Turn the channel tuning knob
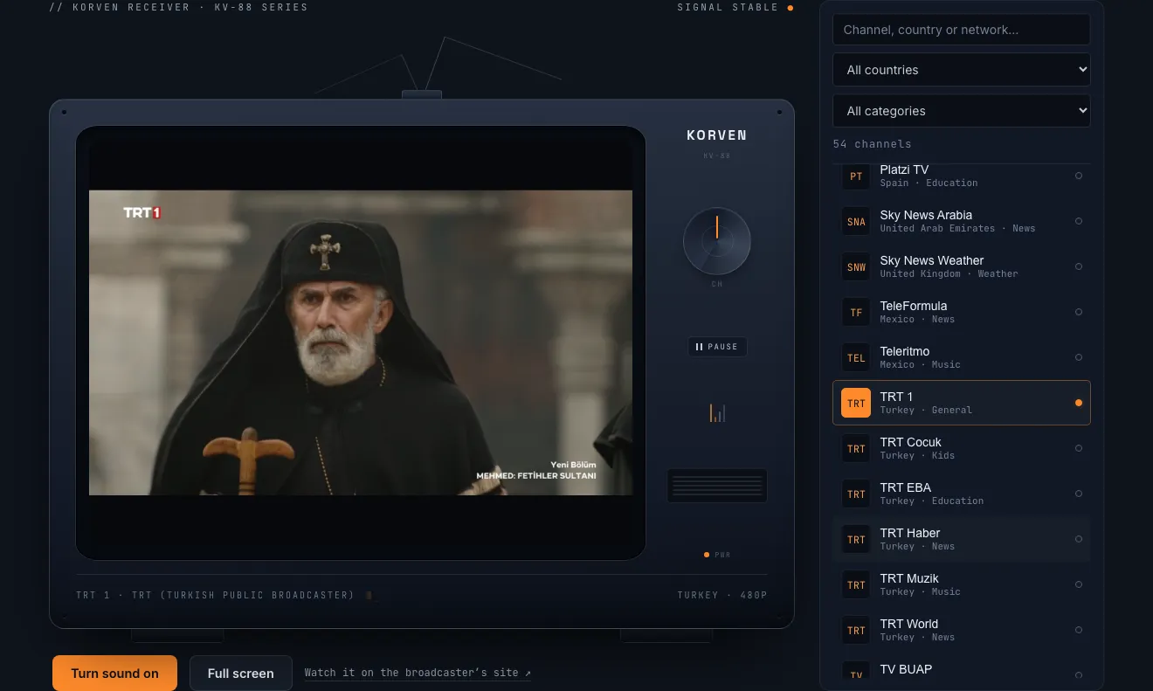 [717, 241]
